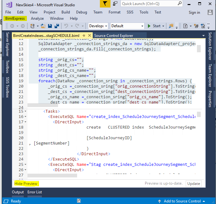Expand the Solution Explorer side panel

[x=210, y=46]
